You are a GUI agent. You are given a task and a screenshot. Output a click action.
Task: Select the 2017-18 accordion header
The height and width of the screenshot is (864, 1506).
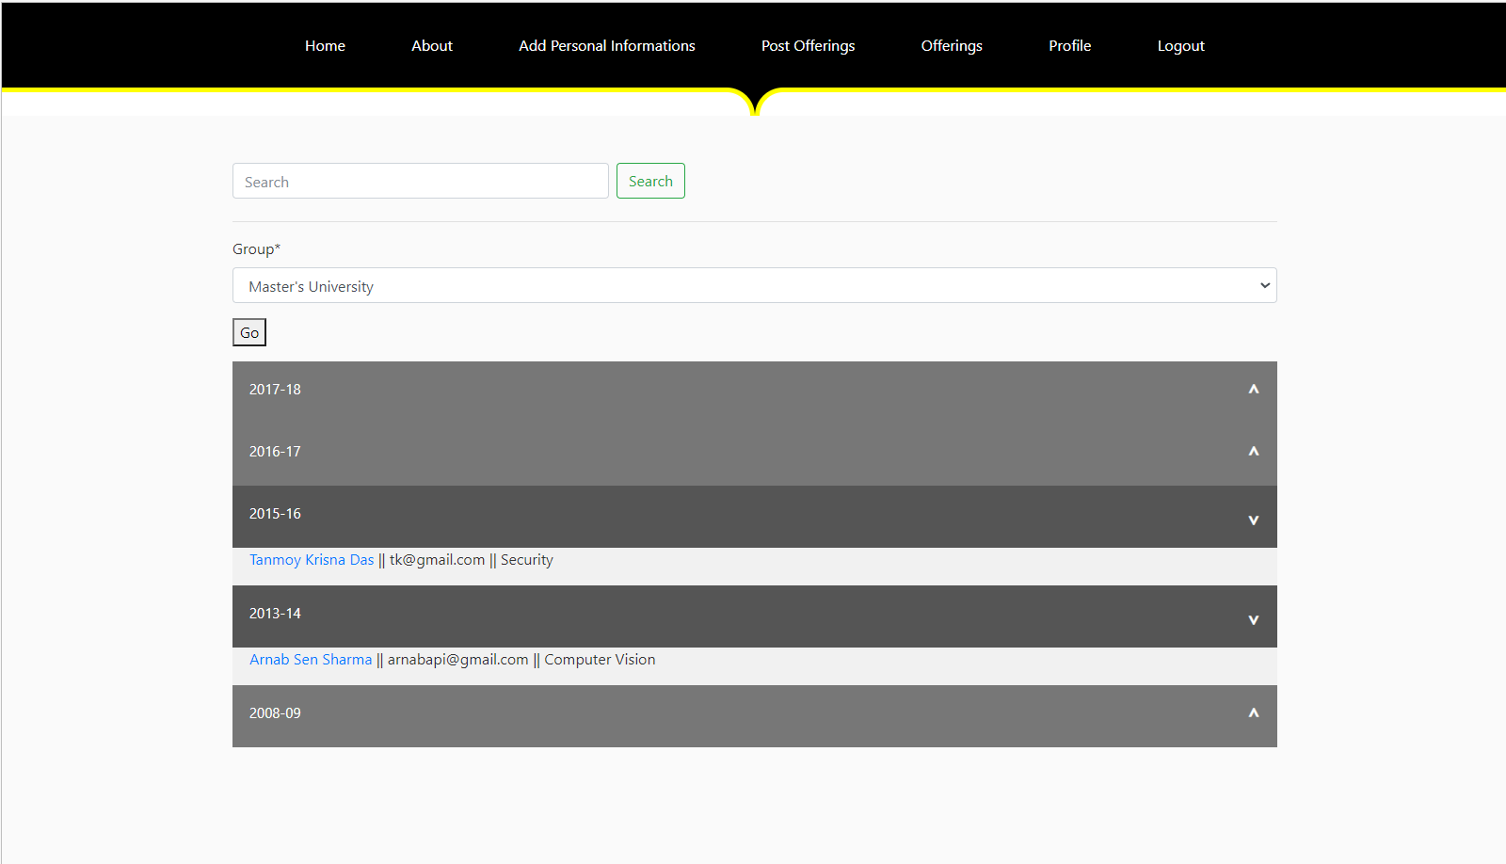click(x=275, y=389)
